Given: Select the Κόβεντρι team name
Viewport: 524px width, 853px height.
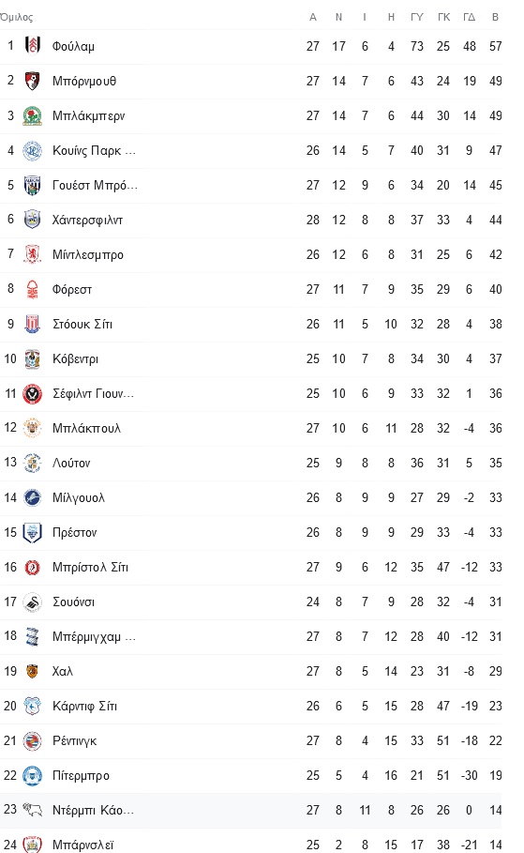Looking at the screenshot, I should (76, 359).
